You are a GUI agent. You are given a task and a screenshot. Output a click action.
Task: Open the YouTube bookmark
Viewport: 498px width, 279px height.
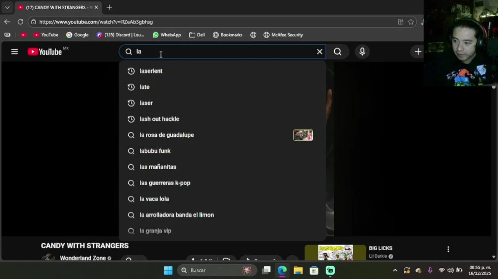46,35
